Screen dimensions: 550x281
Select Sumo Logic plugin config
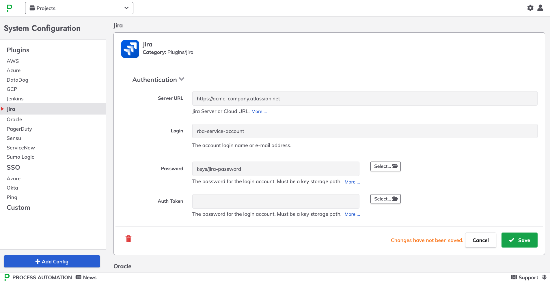tap(20, 157)
